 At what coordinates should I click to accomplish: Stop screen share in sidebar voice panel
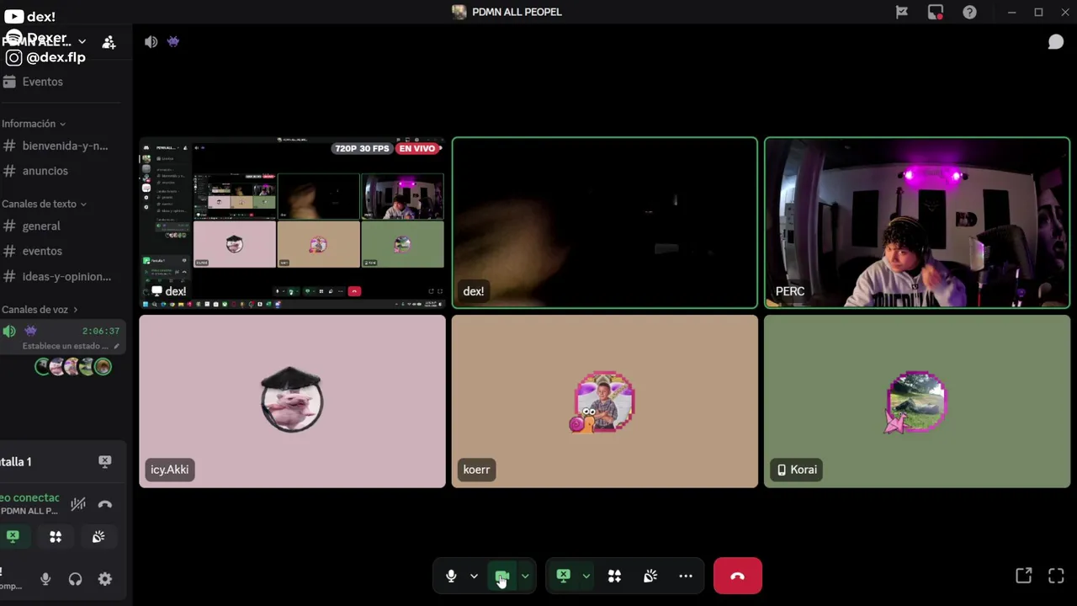[x=13, y=537]
